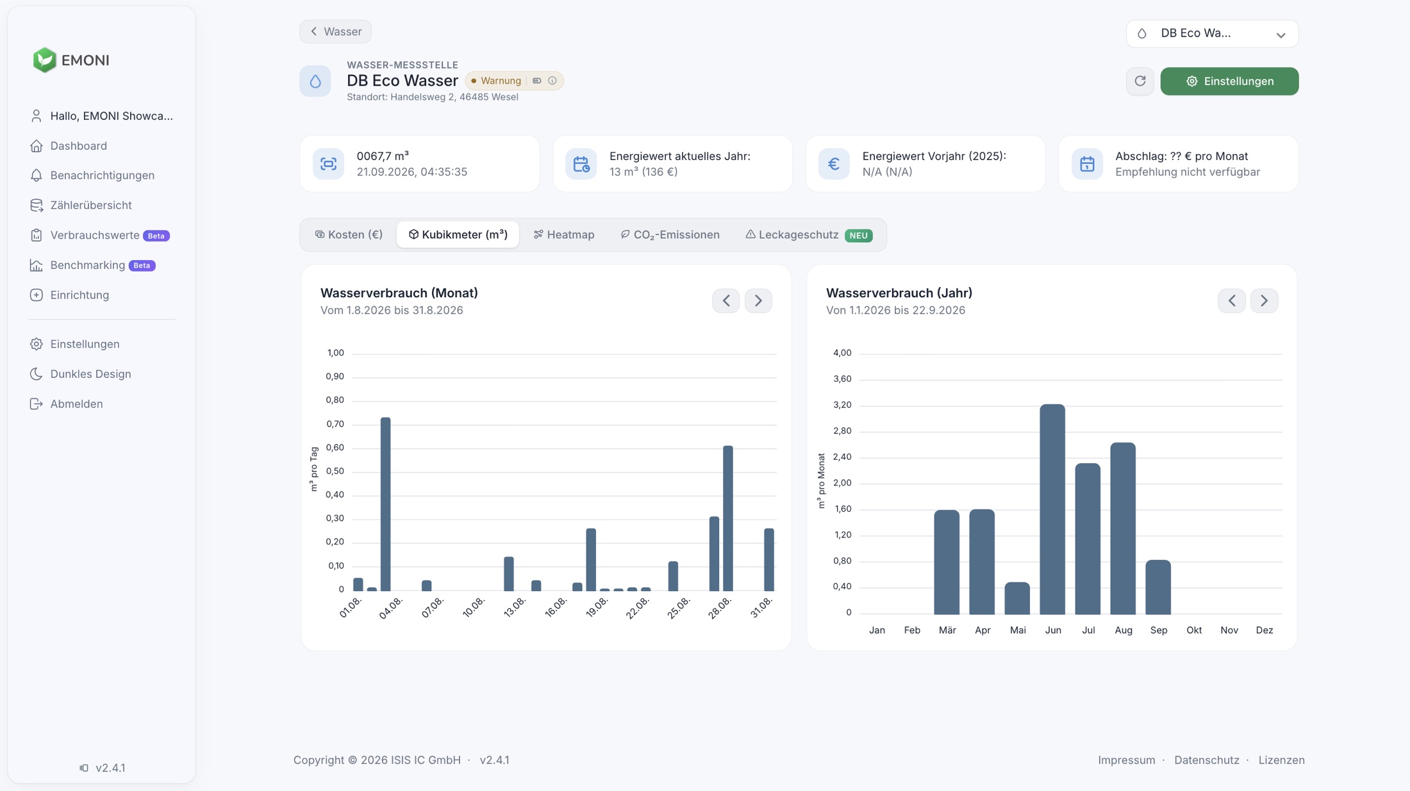Viewport: 1410px width, 791px height.
Task: Open the Dashboard from sidebar
Action: (x=78, y=146)
